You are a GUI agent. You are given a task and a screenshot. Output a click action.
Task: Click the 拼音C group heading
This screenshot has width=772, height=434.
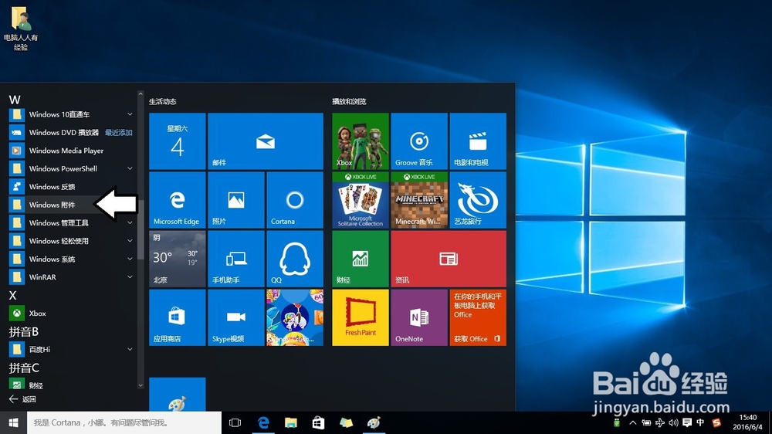(24, 368)
